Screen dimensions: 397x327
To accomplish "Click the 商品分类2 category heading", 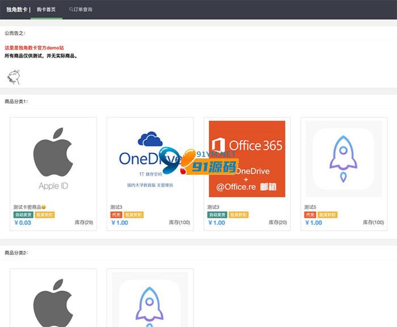I will (x=16, y=253).
